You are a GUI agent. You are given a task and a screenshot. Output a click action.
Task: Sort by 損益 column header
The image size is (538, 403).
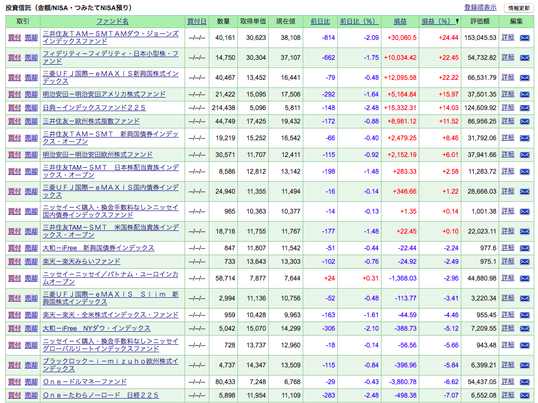(400, 21)
